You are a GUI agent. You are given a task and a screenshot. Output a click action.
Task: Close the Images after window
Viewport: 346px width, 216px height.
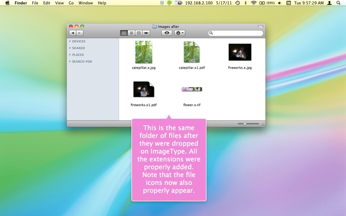coord(71,26)
